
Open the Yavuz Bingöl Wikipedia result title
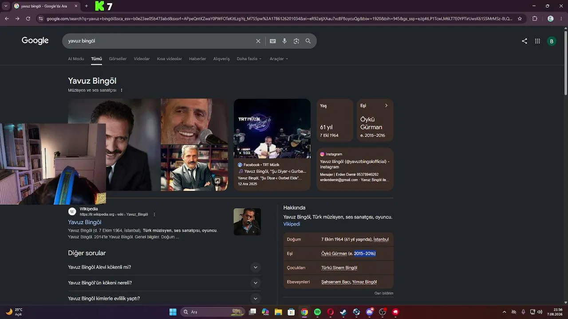[84, 222]
